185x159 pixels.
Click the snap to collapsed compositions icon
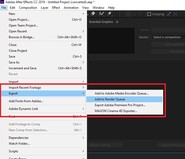tap(175, 14)
